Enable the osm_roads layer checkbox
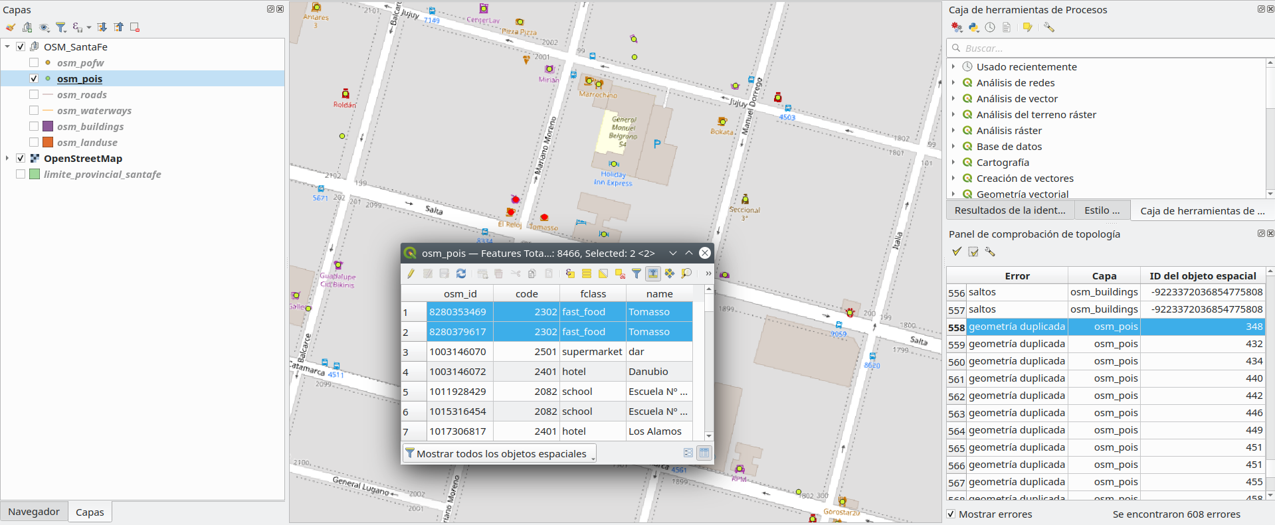The image size is (1275, 525). (x=34, y=94)
